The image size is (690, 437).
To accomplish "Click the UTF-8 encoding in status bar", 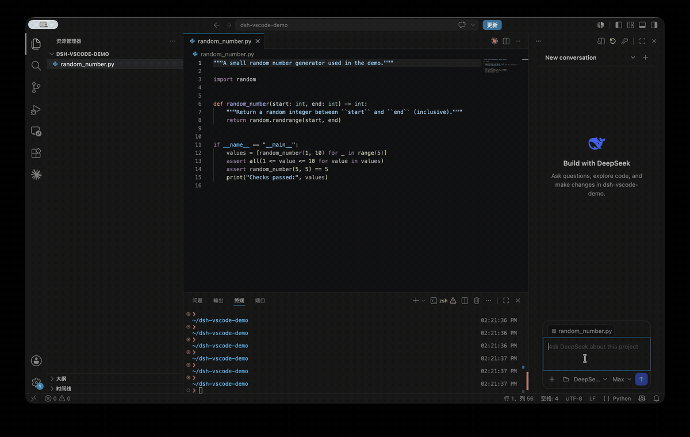I will (574, 398).
